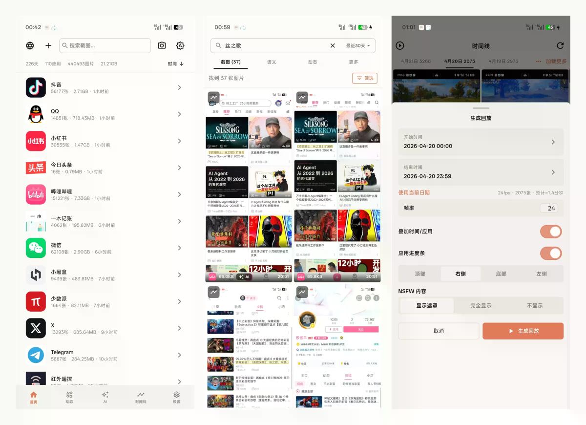Image resolution: width=586 pixels, height=425 pixels.
Task: Open AI in bottom navigation
Action: 105,397
